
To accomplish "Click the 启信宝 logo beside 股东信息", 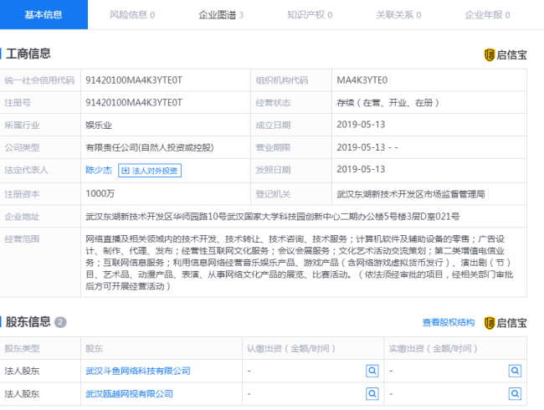I will click(x=506, y=323).
